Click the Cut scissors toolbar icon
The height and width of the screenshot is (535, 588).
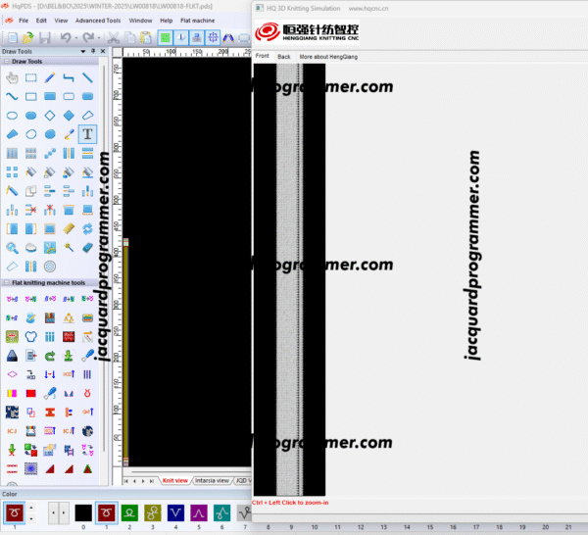[x=115, y=37]
